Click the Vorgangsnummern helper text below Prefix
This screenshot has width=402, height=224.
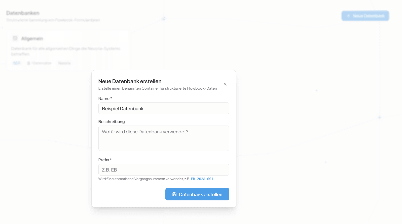coord(144,179)
